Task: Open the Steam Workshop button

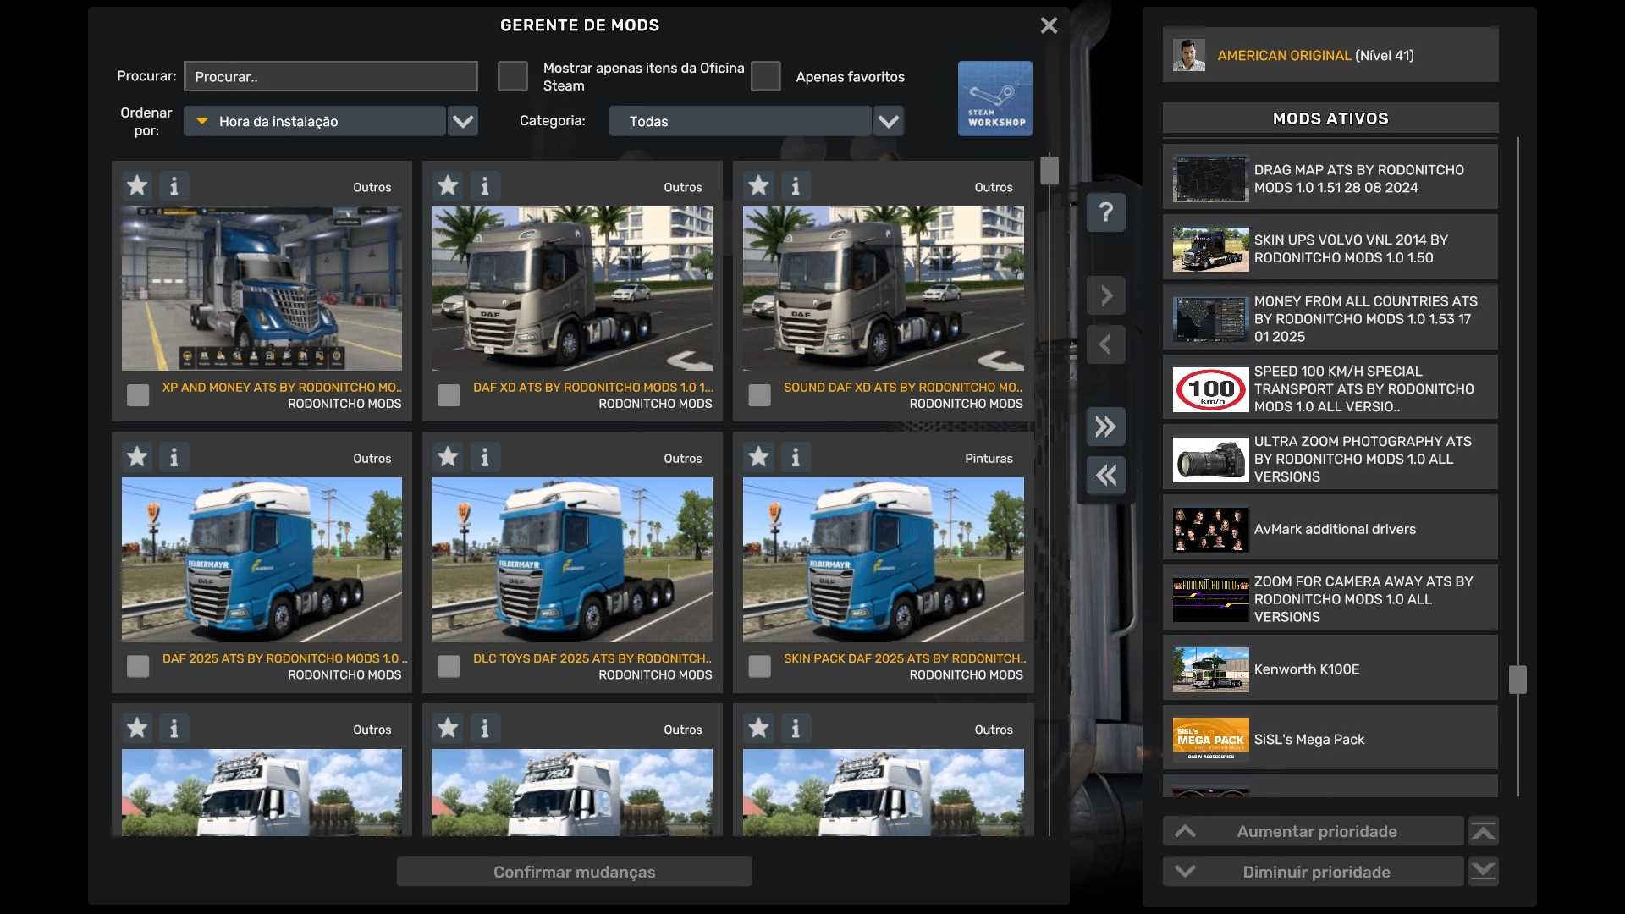Action: click(x=994, y=98)
